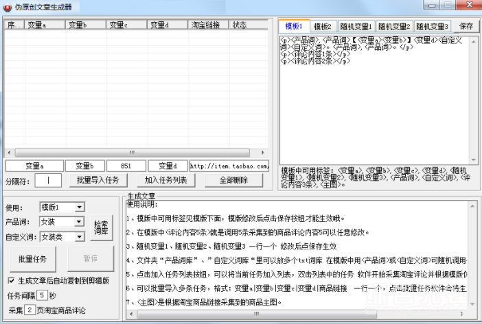Click the 序 column header
482x324 pixels.
pos(14,25)
